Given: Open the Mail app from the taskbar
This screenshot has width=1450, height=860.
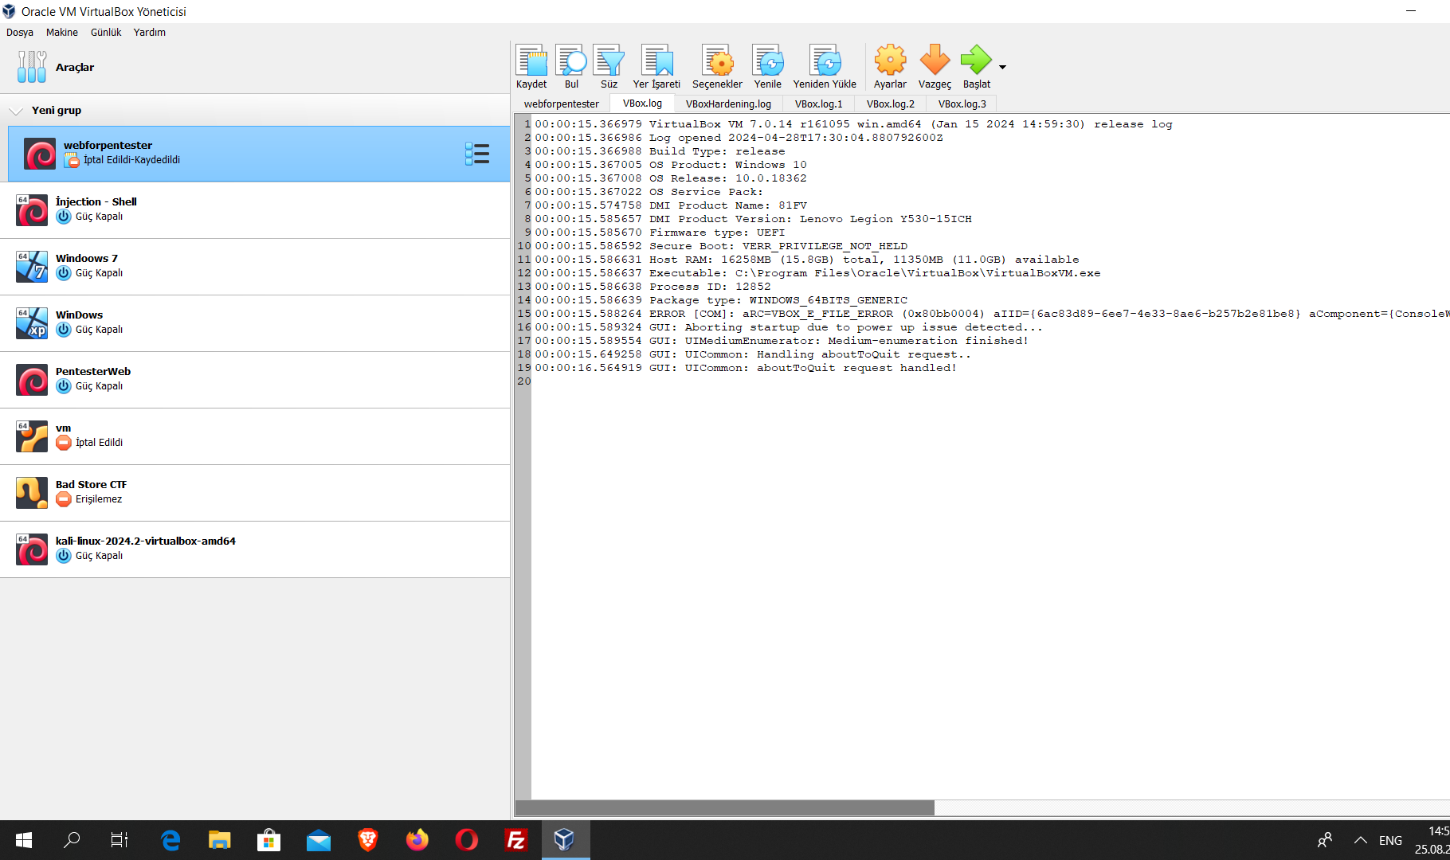Looking at the screenshot, I should (x=319, y=840).
